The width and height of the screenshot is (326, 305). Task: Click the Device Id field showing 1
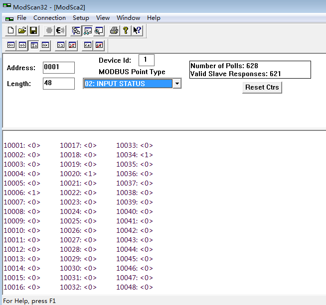coord(147,60)
